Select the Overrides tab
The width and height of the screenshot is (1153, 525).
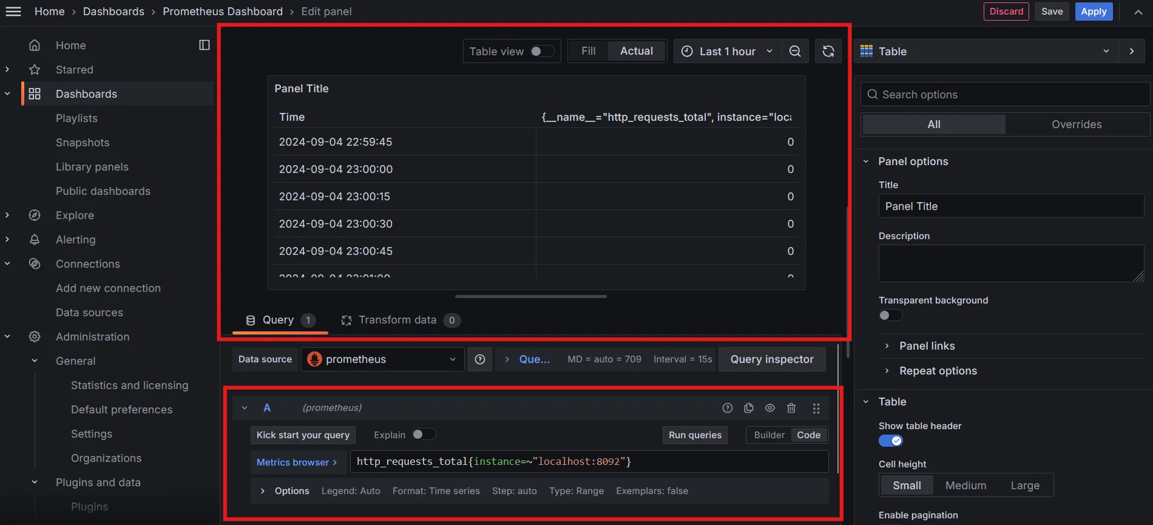[x=1077, y=124]
